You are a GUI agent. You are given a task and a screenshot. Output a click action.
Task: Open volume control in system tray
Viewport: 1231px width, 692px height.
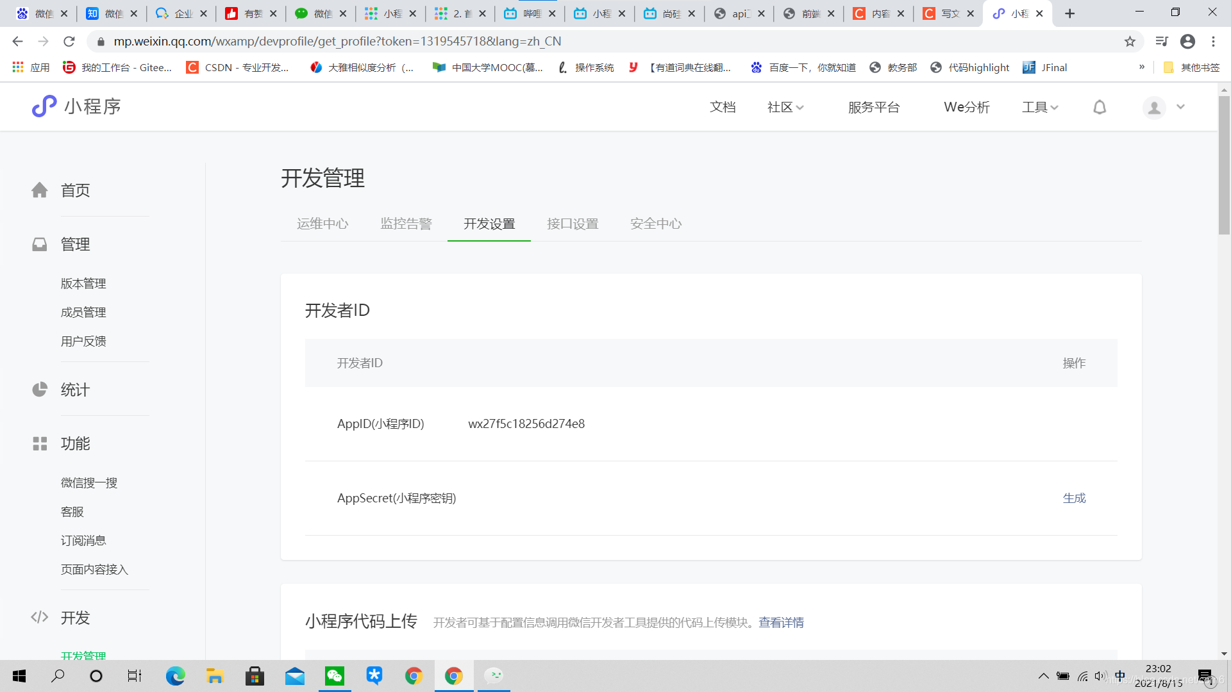(1101, 676)
